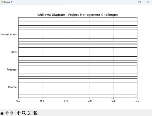Image resolution: width=152 pixels, height=116 pixels.
Task: Click the 'Figure 1' window title text
Action: 8,2
